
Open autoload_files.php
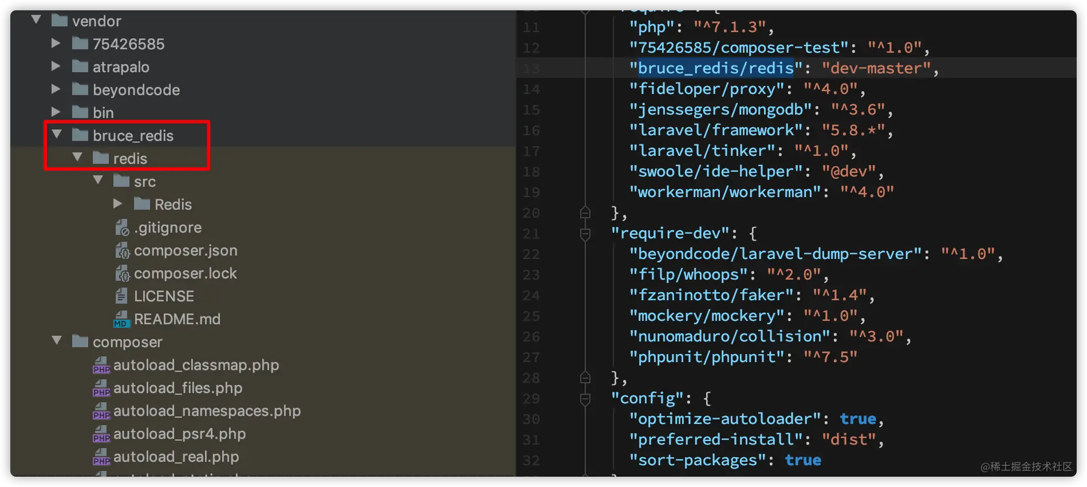click(178, 388)
